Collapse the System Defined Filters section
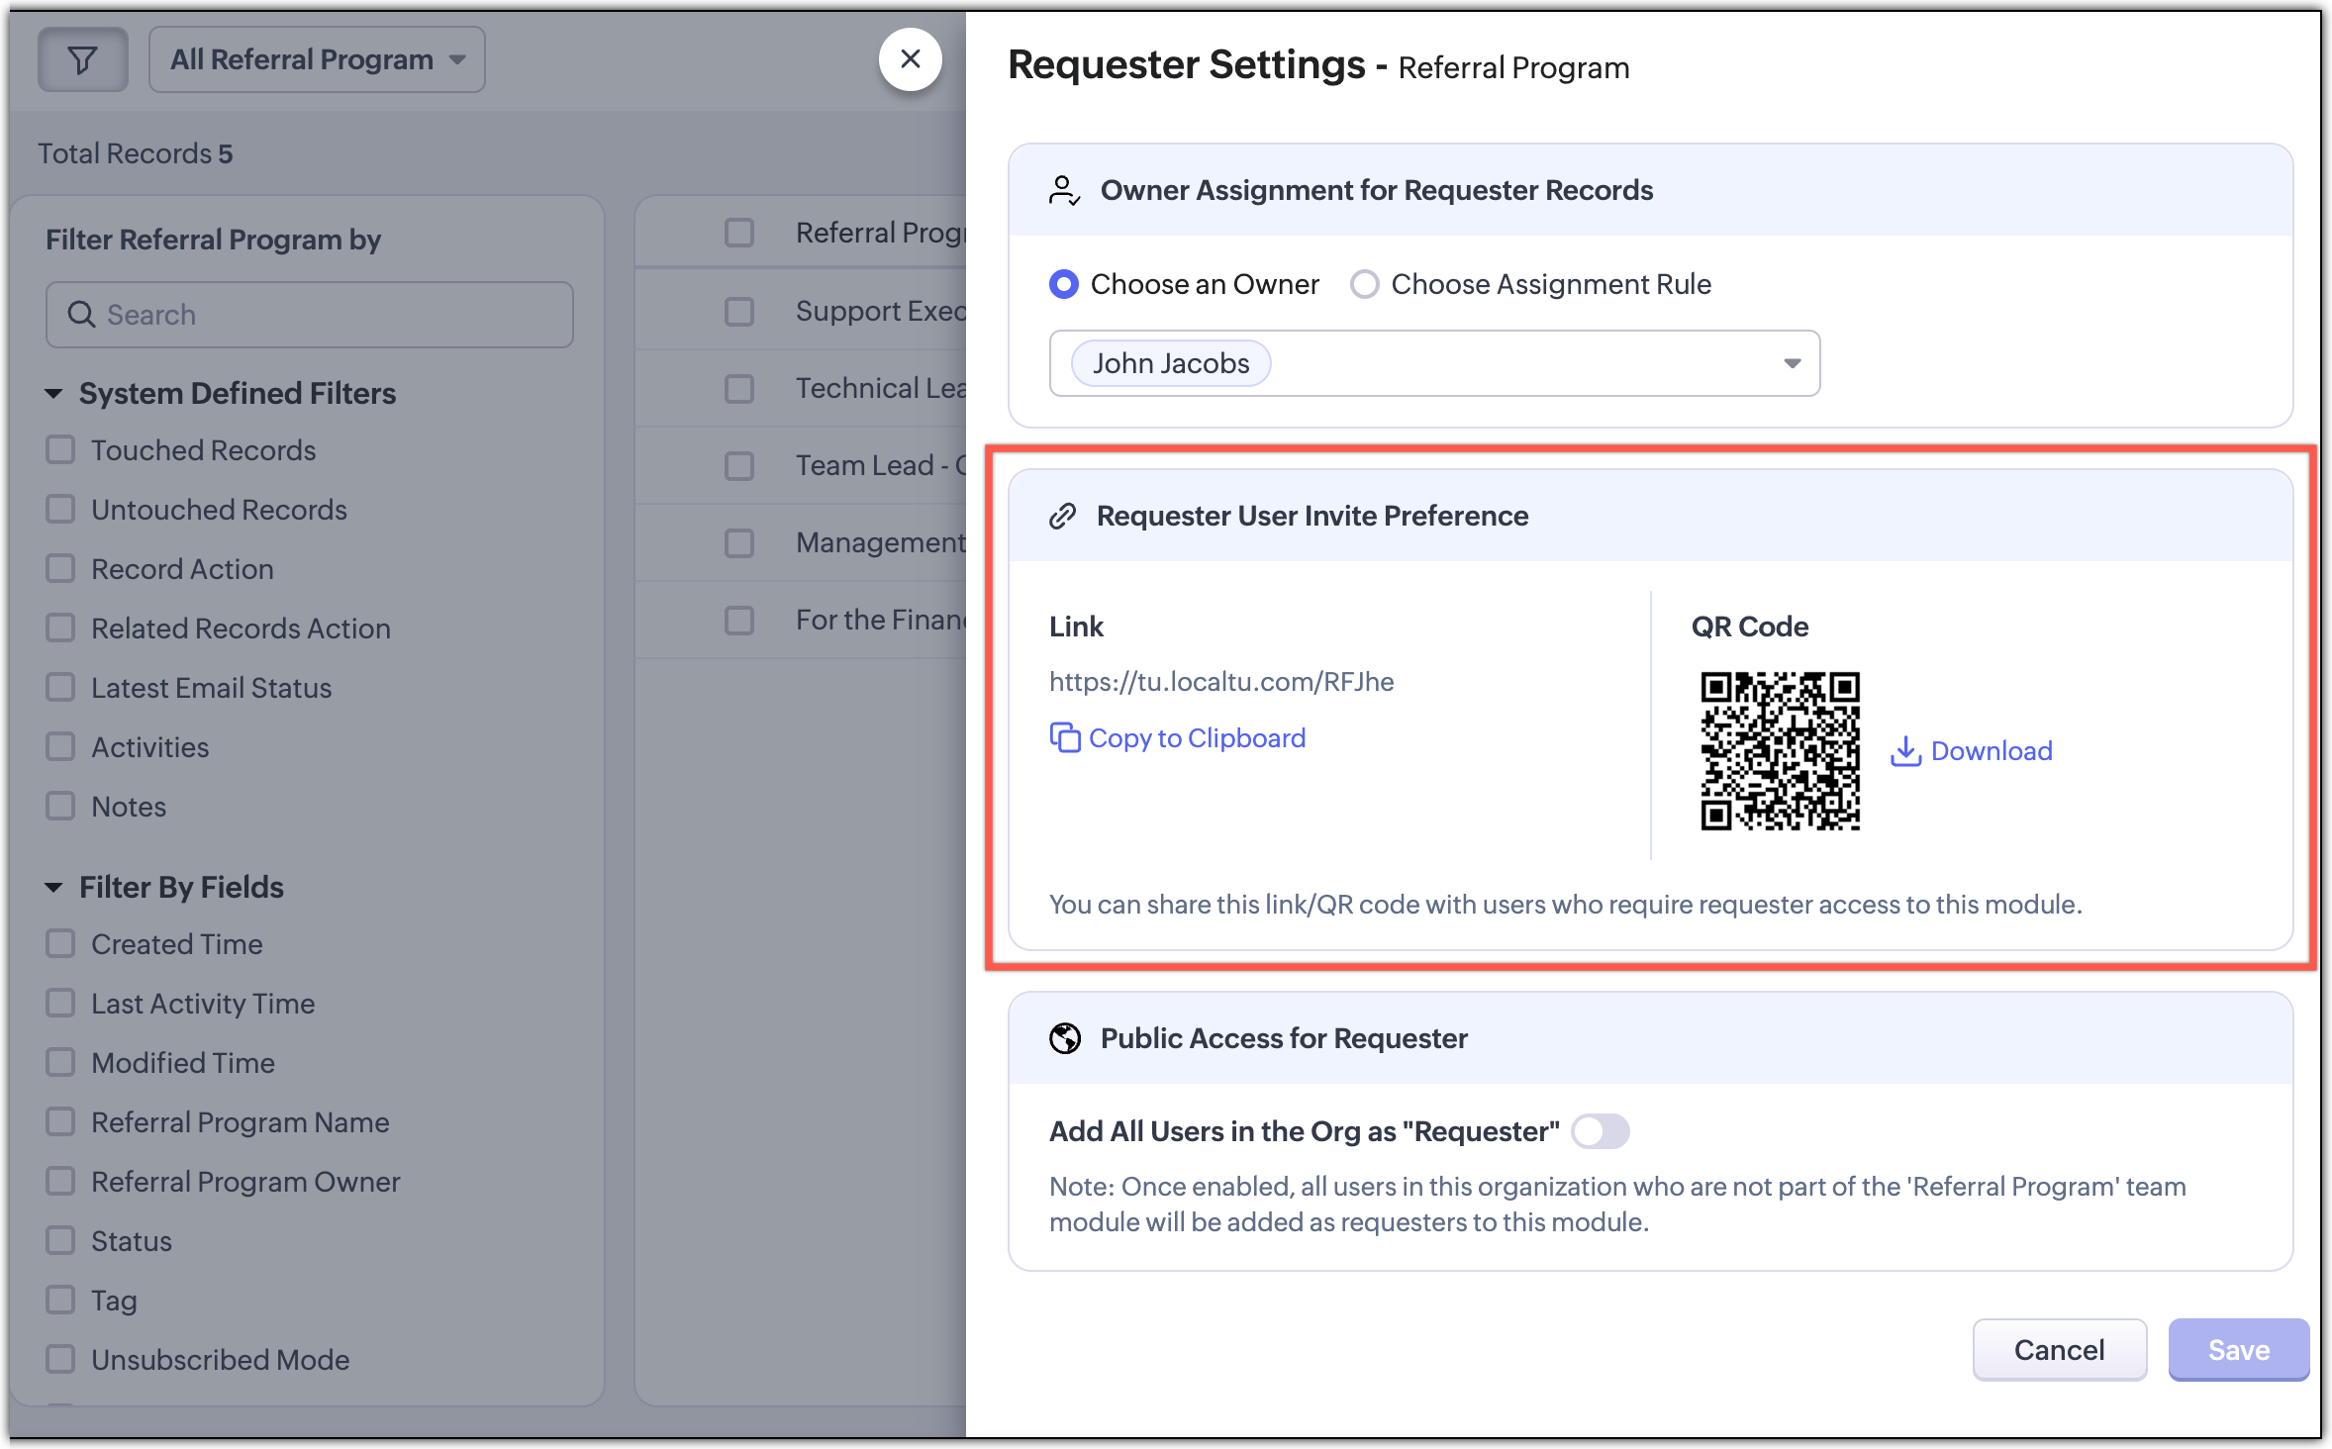Image resolution: width=2332 pixels, height=1449 pixels. [54, 394]
